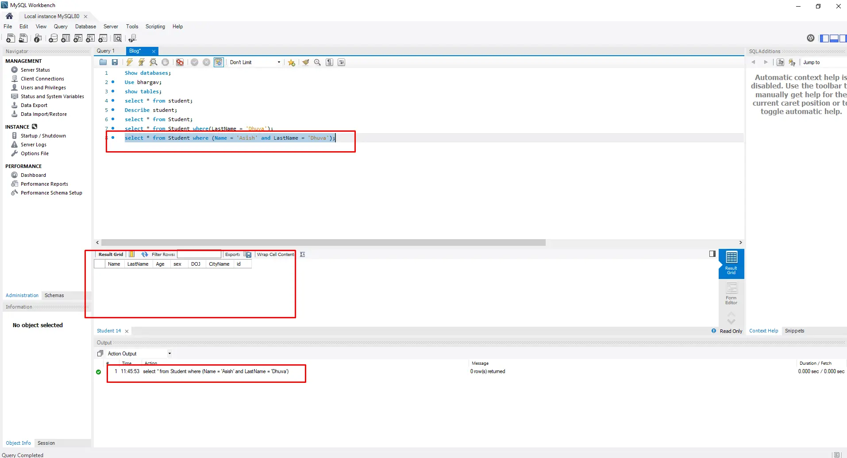Open the Jump to dropdown in SQLAdditions
847x458 pixels.
click(811, 62)
